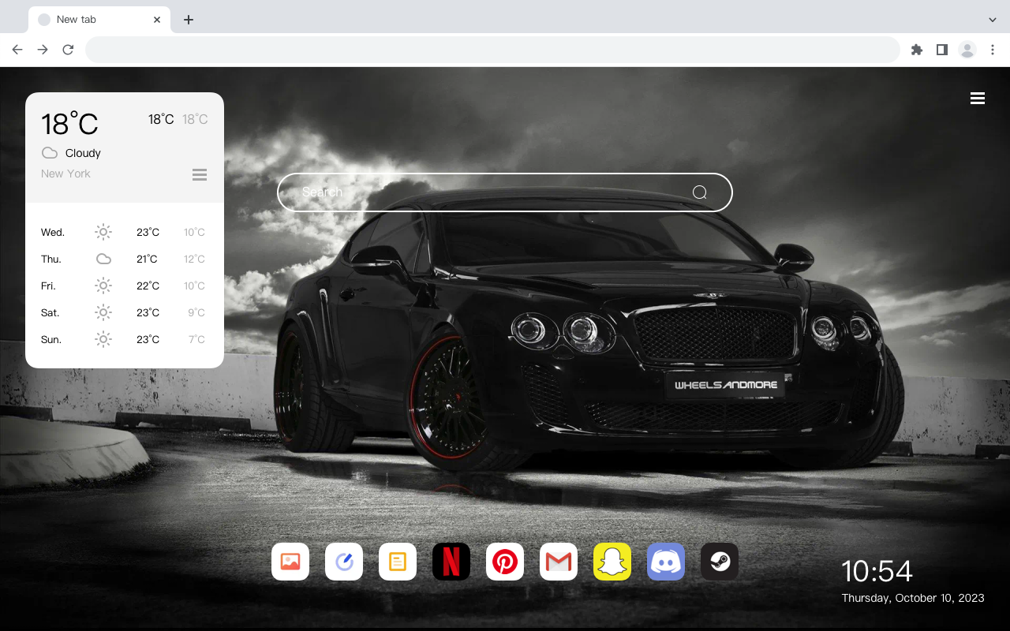Focus the browser address bar
The height and width of the screenshot is (631, 1010).
coord(492,50)
